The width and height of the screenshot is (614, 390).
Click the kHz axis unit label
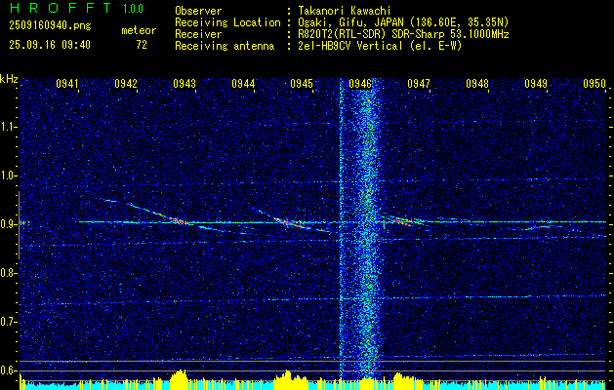(x=10, y=79)
